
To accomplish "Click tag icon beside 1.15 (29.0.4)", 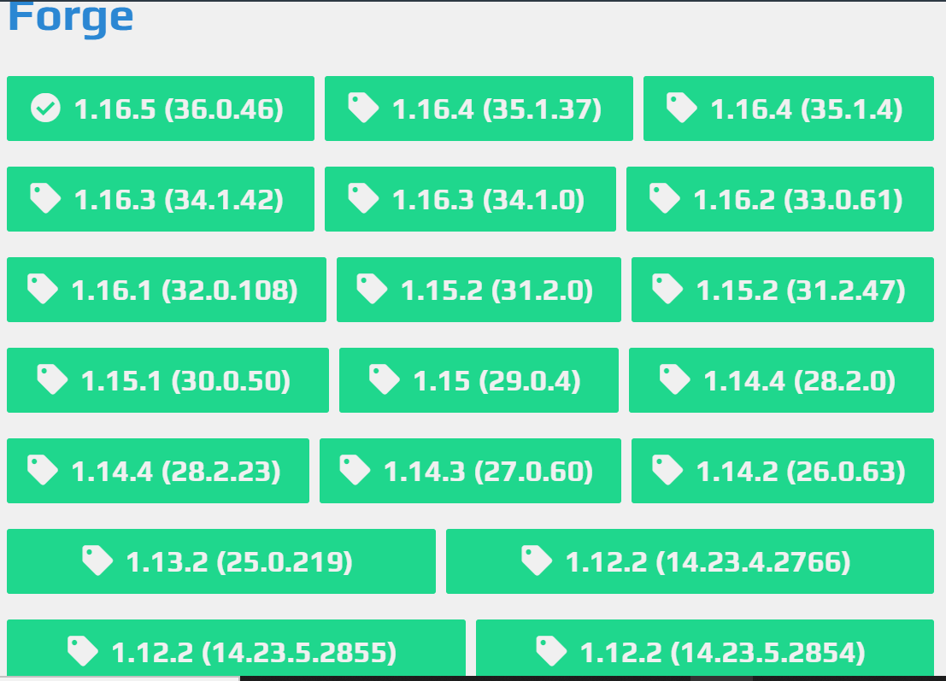I will 385,379.
